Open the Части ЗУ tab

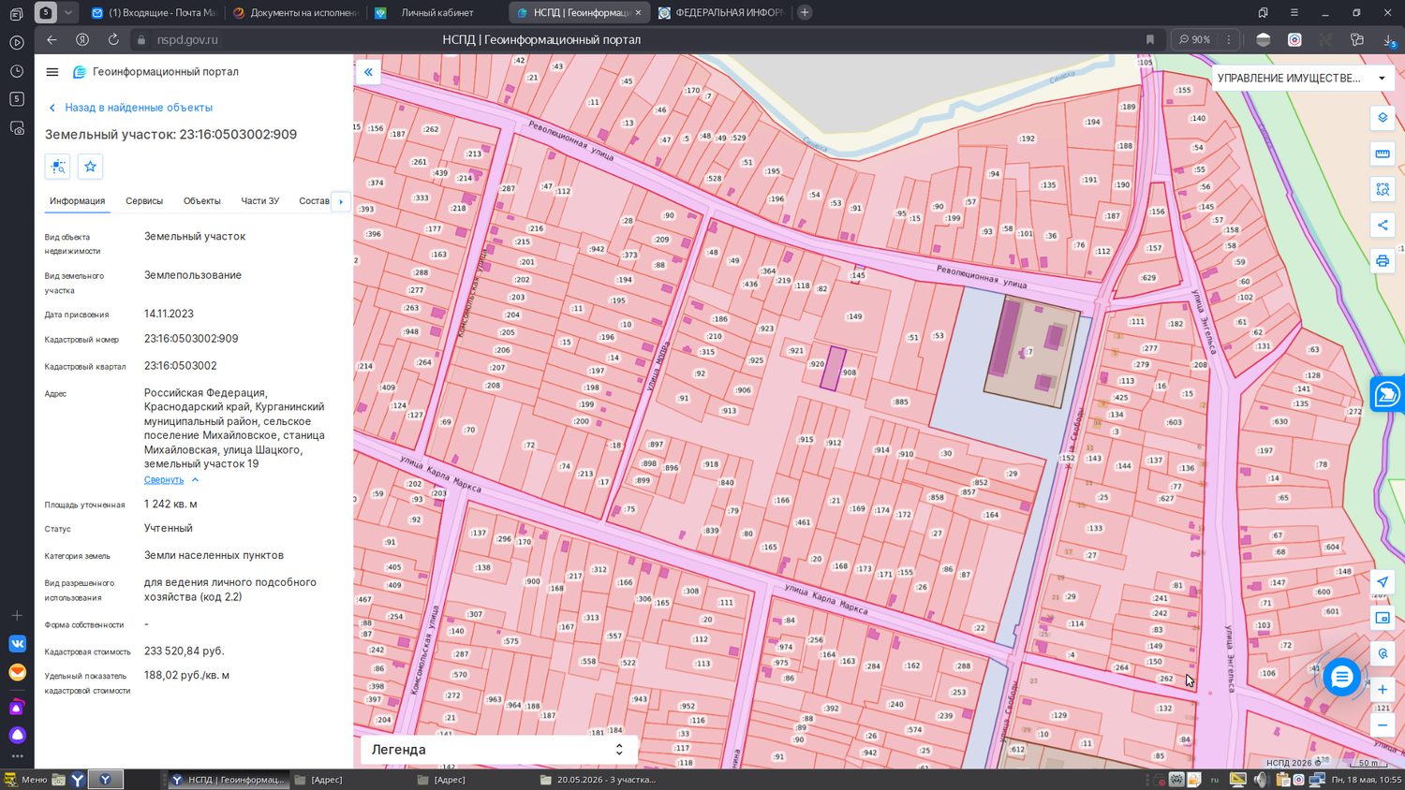[260, 201]
